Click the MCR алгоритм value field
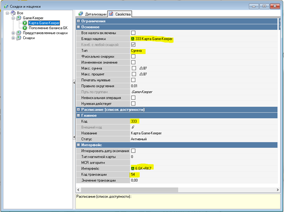Image resolution: width=284 pixels, height=212 pixels. point(204,162)
